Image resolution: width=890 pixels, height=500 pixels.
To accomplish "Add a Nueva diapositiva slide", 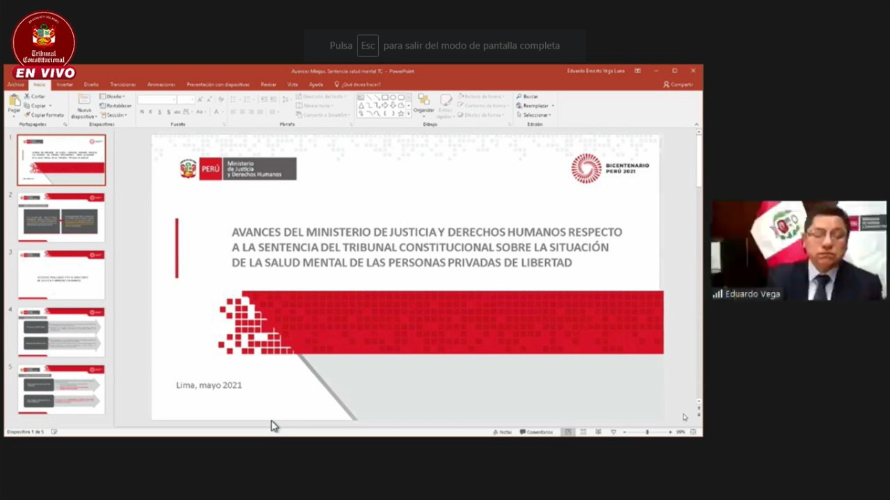I will pyautogui.click(x=84, y=106).
